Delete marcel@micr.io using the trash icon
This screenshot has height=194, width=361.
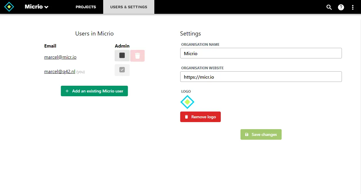coord(137,55)
